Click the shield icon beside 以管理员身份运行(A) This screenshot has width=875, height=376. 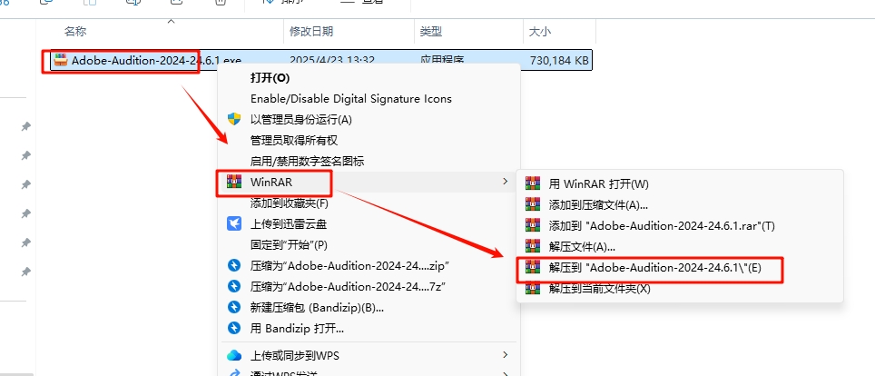point(234,119)
